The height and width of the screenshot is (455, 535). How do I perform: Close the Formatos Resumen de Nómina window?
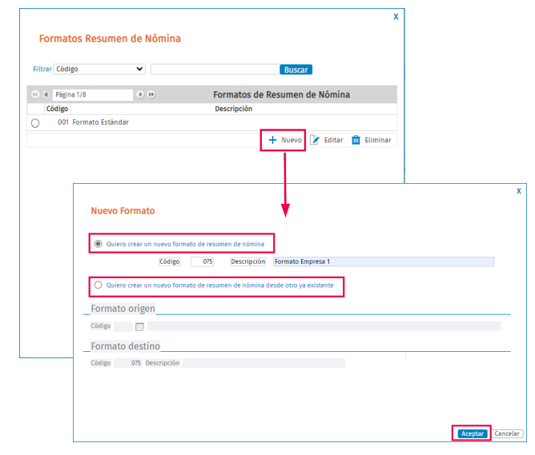point(396,17)
